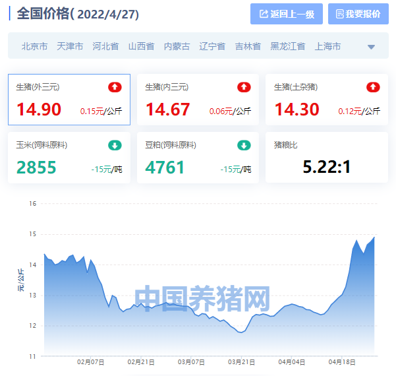Click the 2855 corn price value

point(36,168)
